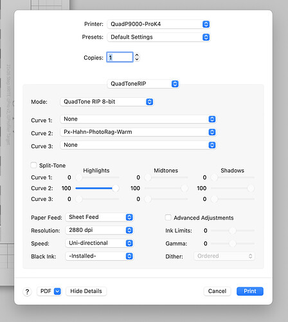
Task: Click into the Copies input field
Action: tap(120, 57)
